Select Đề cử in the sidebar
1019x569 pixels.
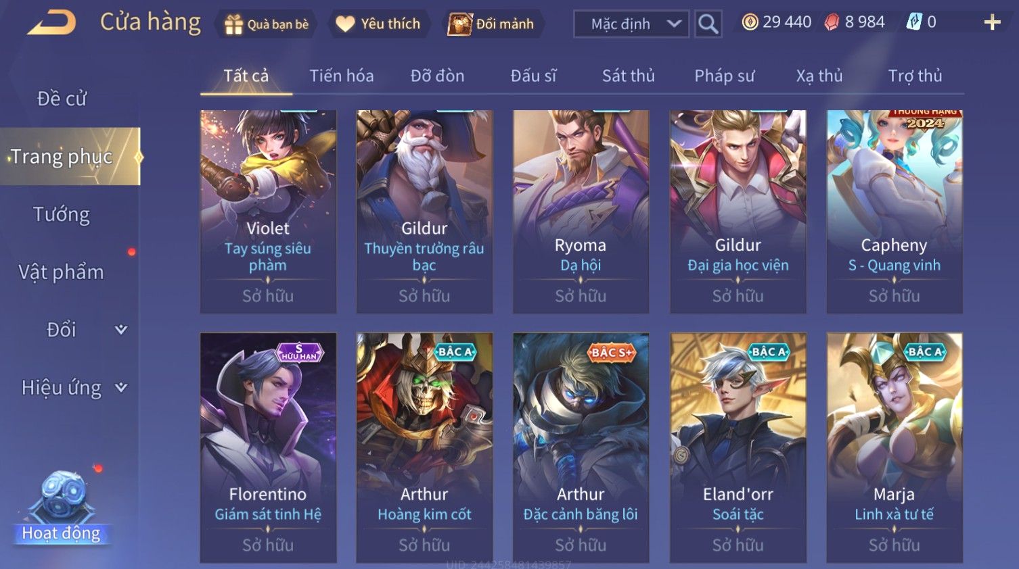[x=62, y=99]
